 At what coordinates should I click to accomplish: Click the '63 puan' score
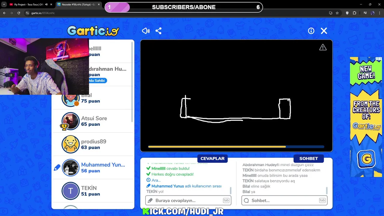90,147
